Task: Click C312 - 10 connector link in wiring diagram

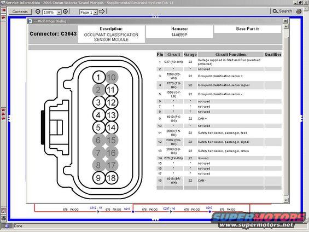Action: [x=96, y=208]
